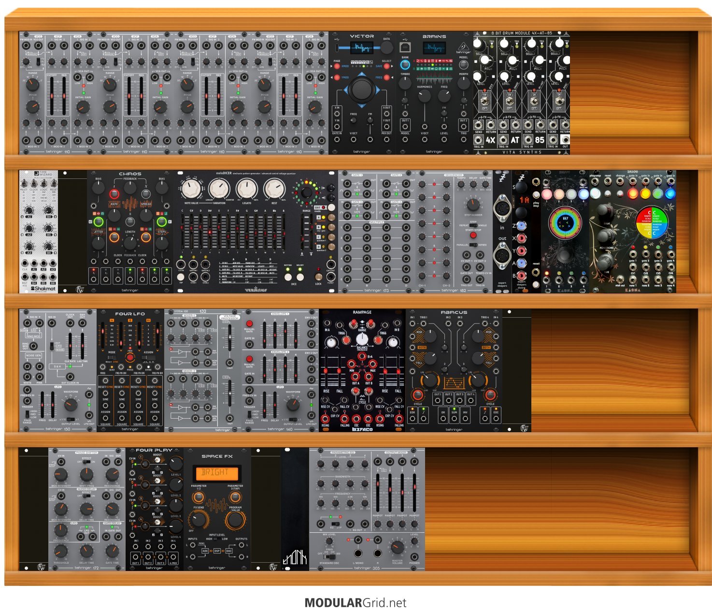Viewport: 712px width, 613px height.
Task: Toggle Audio Delay EFFECT off/on switch on 172
Action: click(x=86, y=497)
